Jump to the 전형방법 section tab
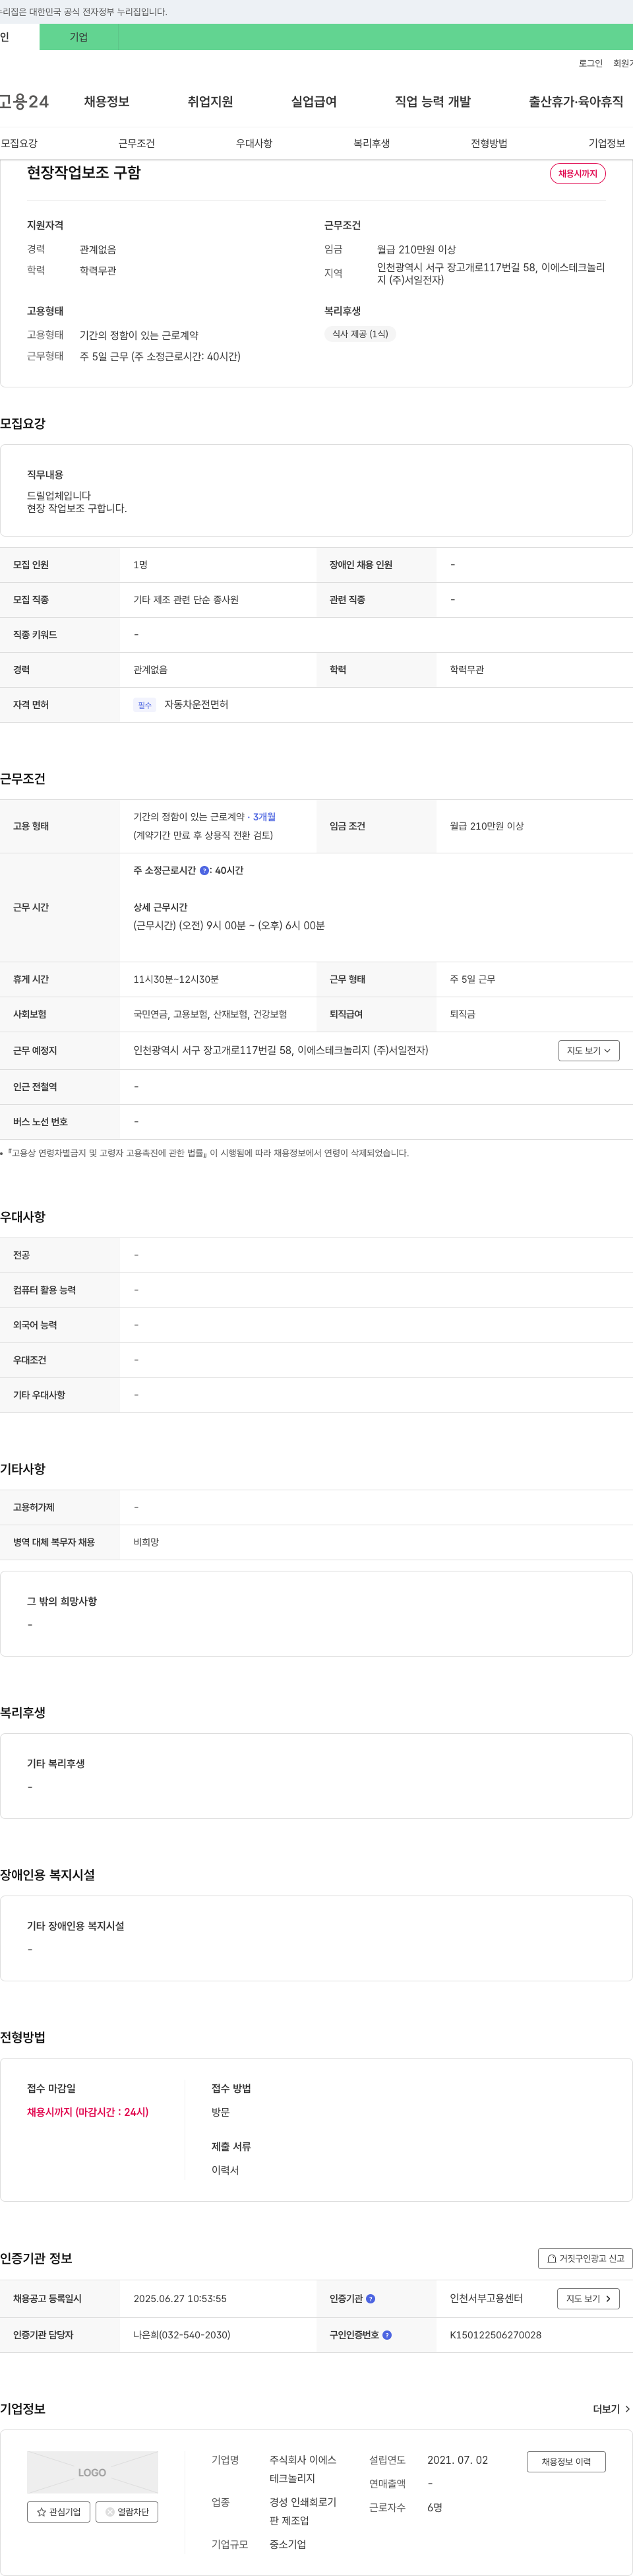633x2576 pixels. pos(489,144)
